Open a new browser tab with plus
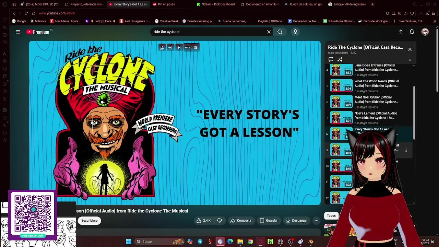Viewport: 439px width, 247px height. (372, 4)
